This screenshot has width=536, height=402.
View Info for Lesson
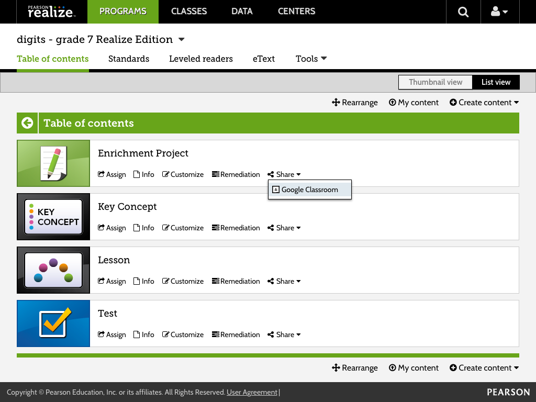point(143,281)
